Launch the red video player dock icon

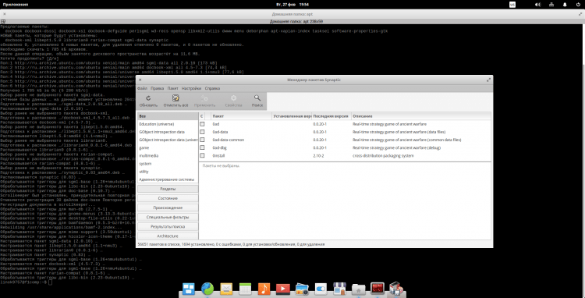tap(283, 289)
